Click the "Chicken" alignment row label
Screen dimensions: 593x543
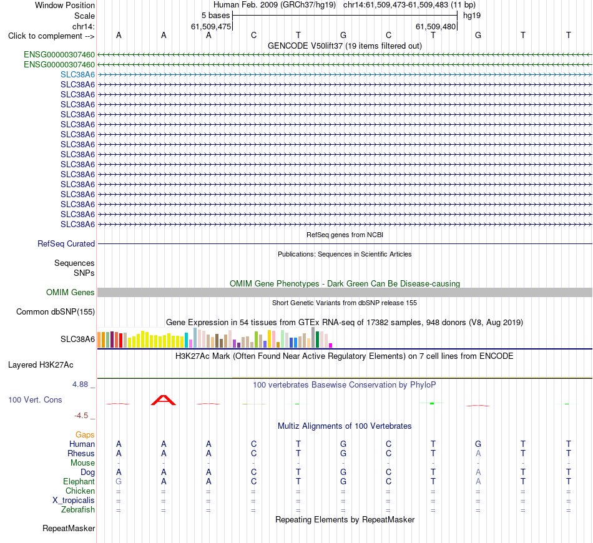[80, 491]
